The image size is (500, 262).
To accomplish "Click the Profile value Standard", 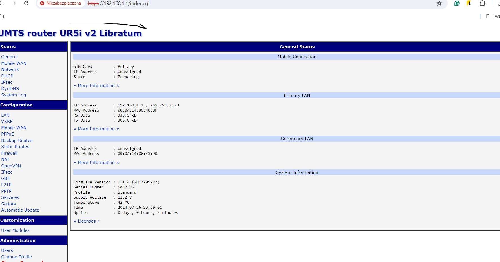I will (127, 192).
